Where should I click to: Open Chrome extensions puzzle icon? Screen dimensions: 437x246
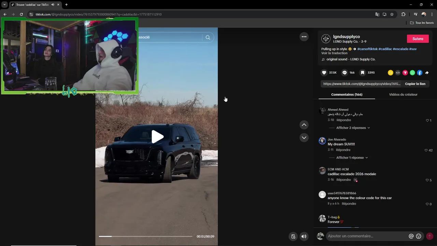[403, 14]
